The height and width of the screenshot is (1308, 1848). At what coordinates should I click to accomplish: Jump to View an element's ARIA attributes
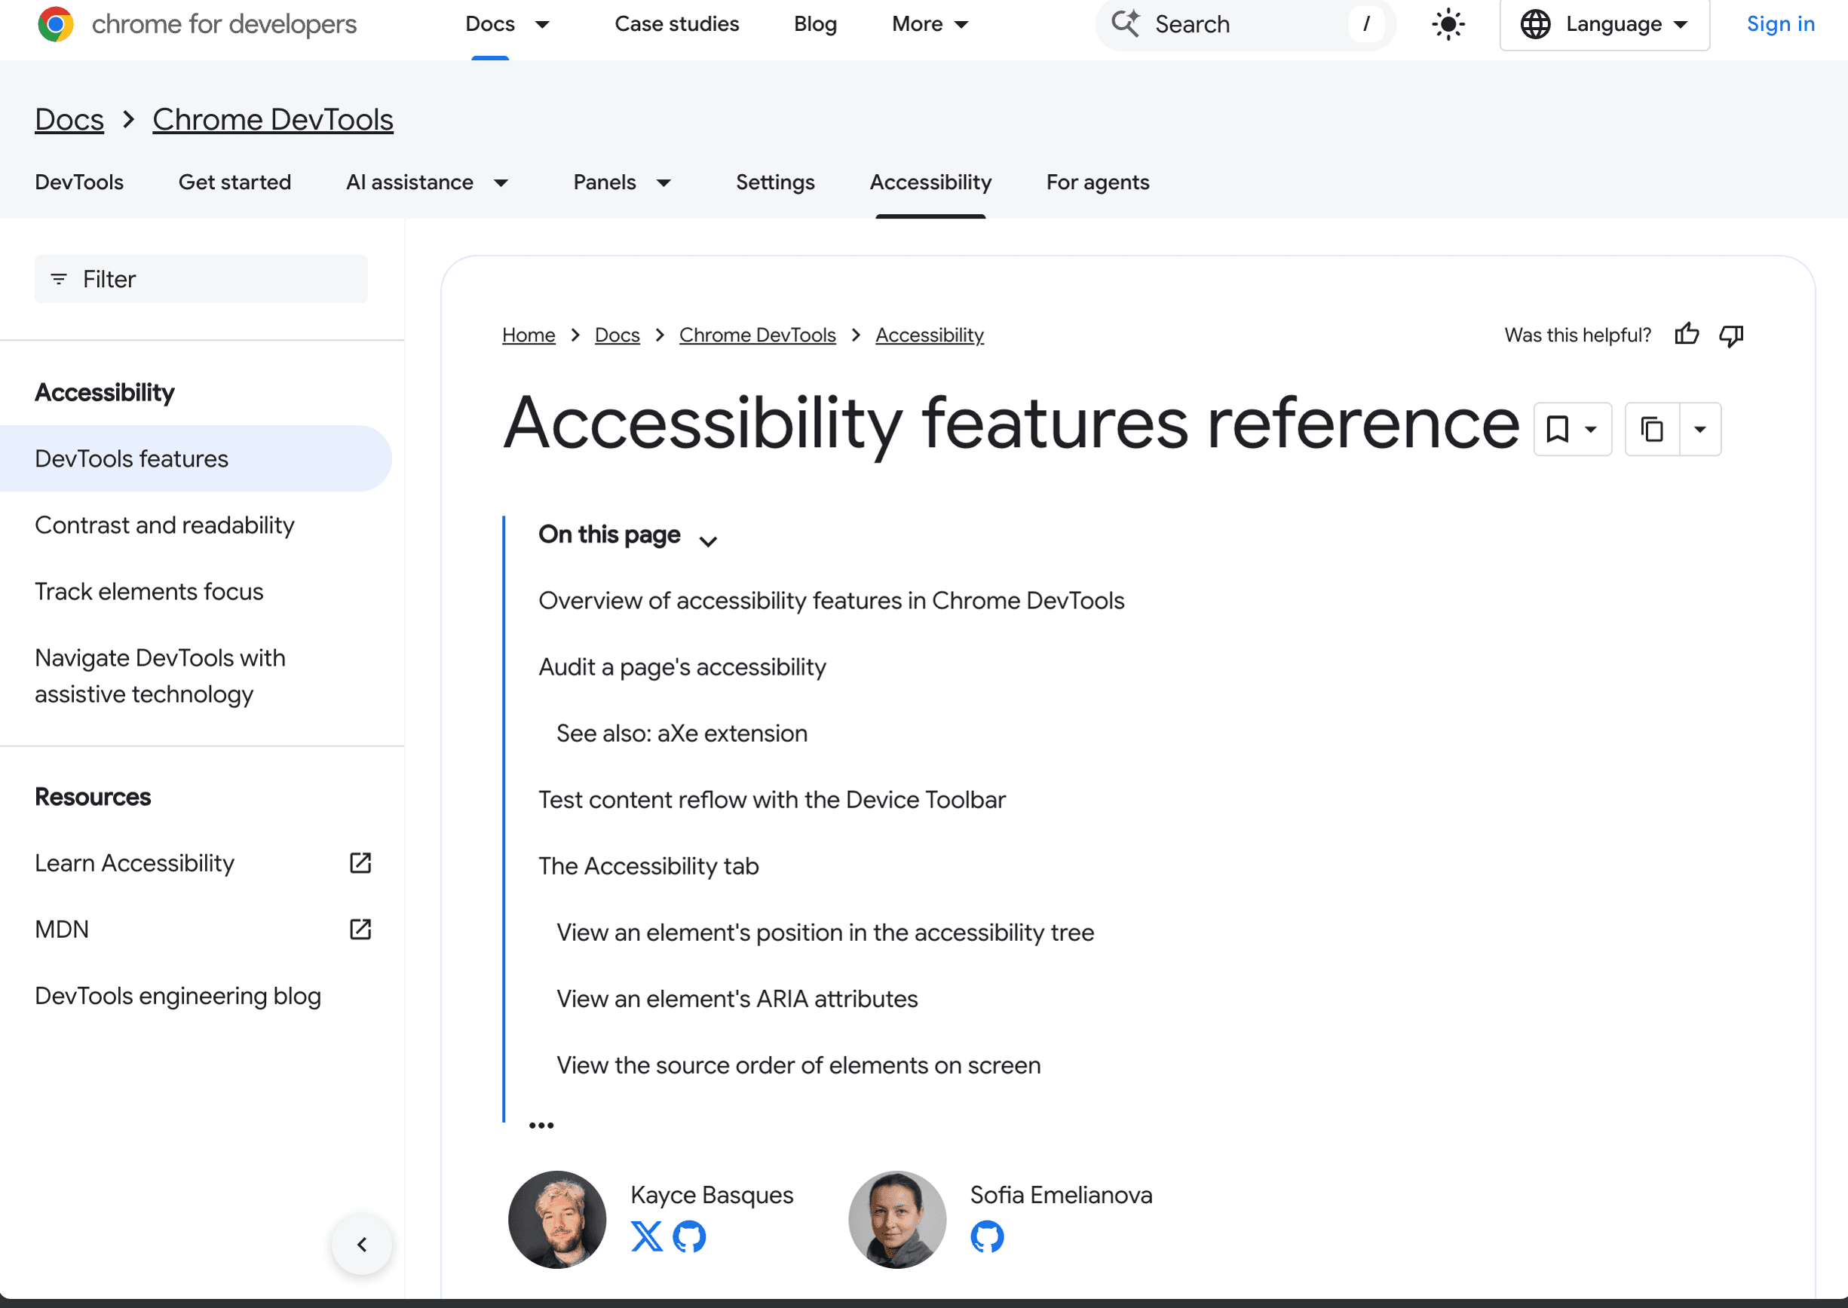[737, 1000]
